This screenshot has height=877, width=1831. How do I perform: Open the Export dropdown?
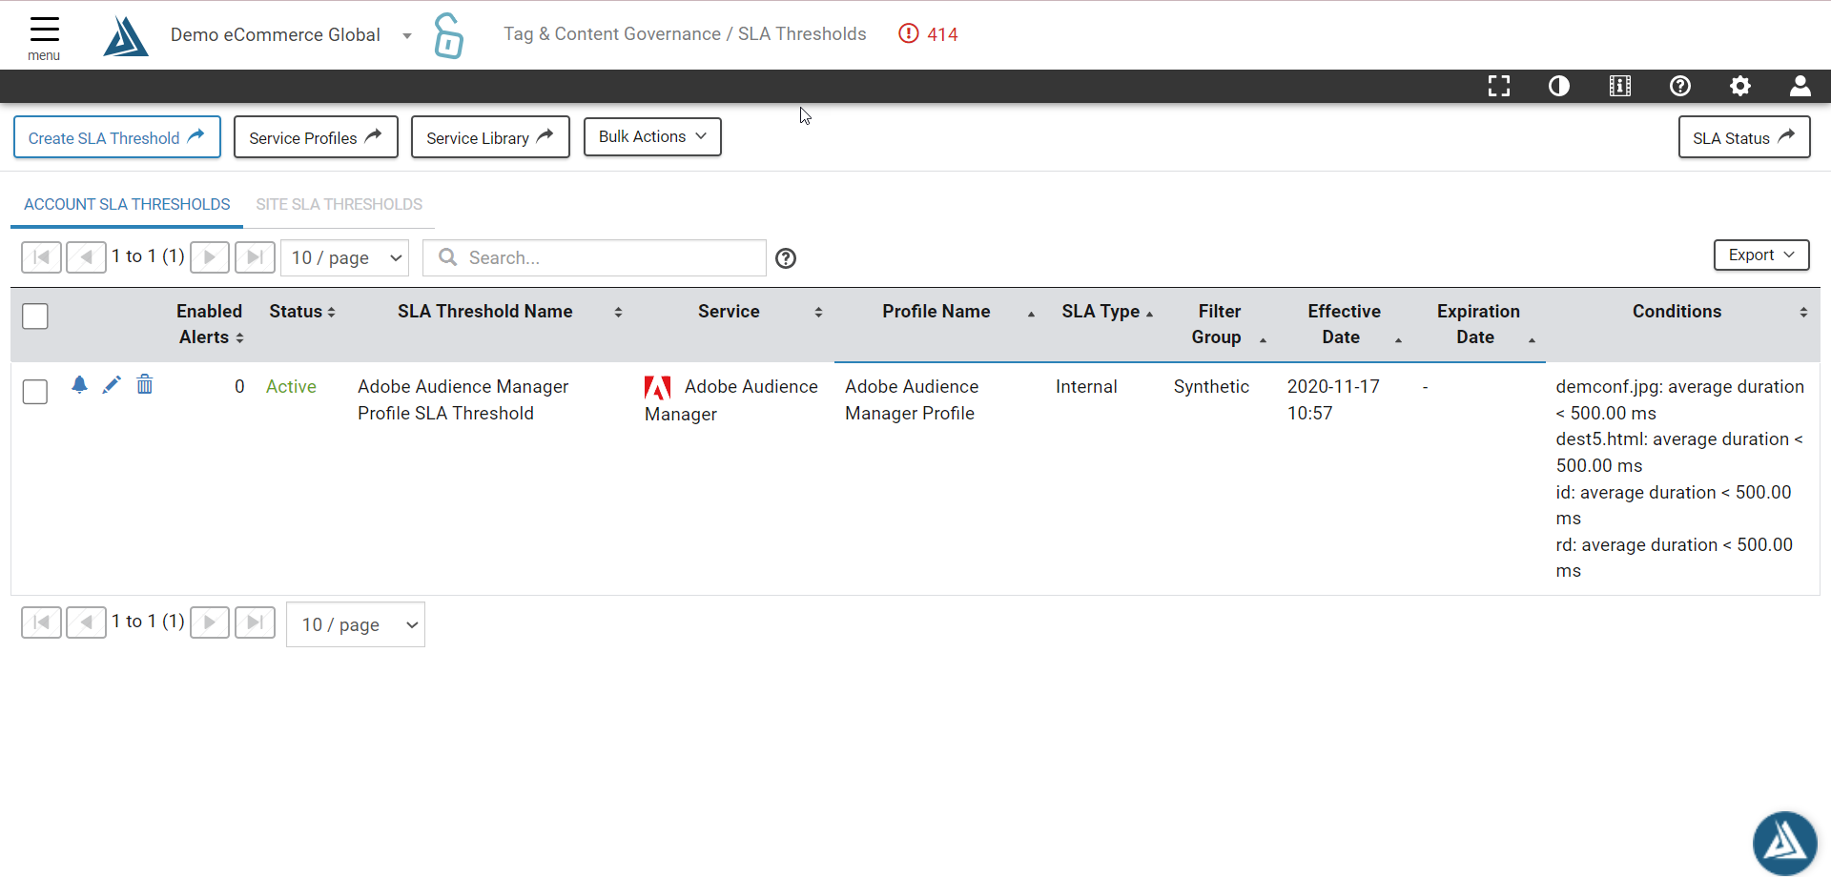click(x=1761, y=255)
